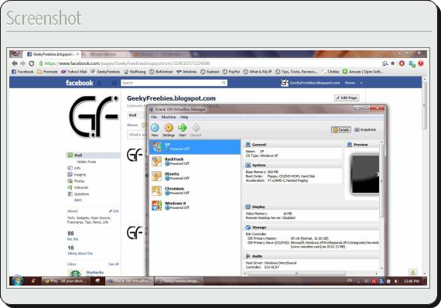Open account dropdown arrow next to Home
441x308 pixels.
361,83
